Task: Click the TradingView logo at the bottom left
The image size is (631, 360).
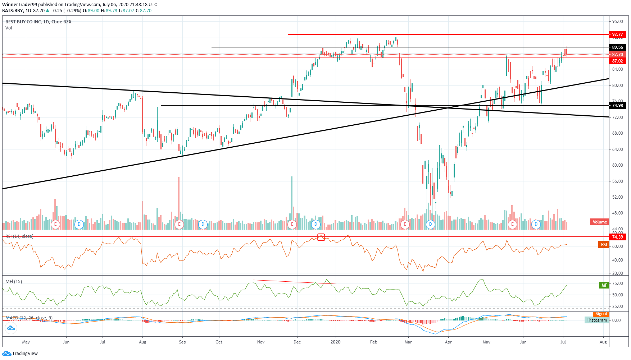Action: (20, 354)
